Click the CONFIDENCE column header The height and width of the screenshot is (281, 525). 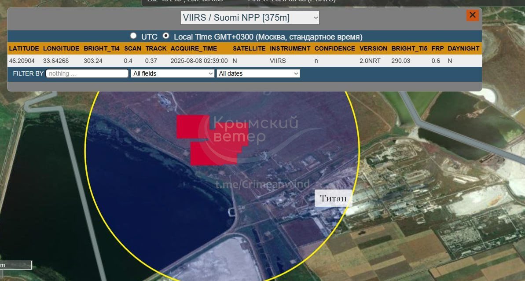click(334, 48)
